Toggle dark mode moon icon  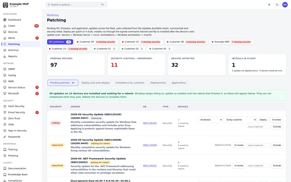coord(277,5)
